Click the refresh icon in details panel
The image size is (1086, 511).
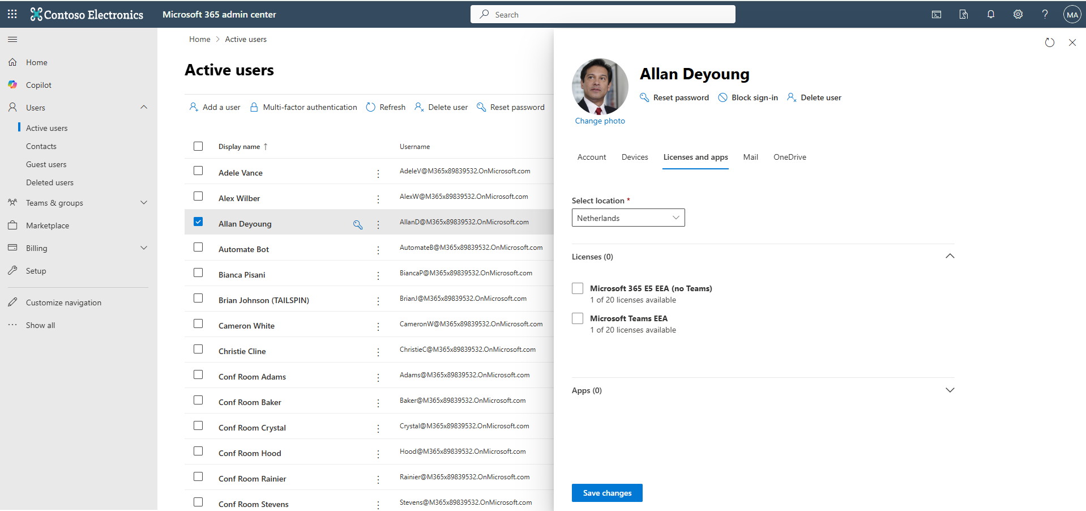(1050, 42)
